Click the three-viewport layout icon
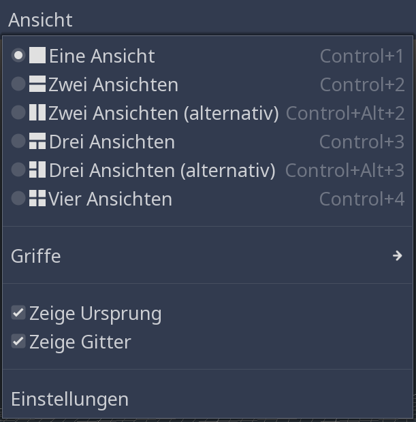The width and height of the screenshot is (416, 422). (x=37, y=141)
